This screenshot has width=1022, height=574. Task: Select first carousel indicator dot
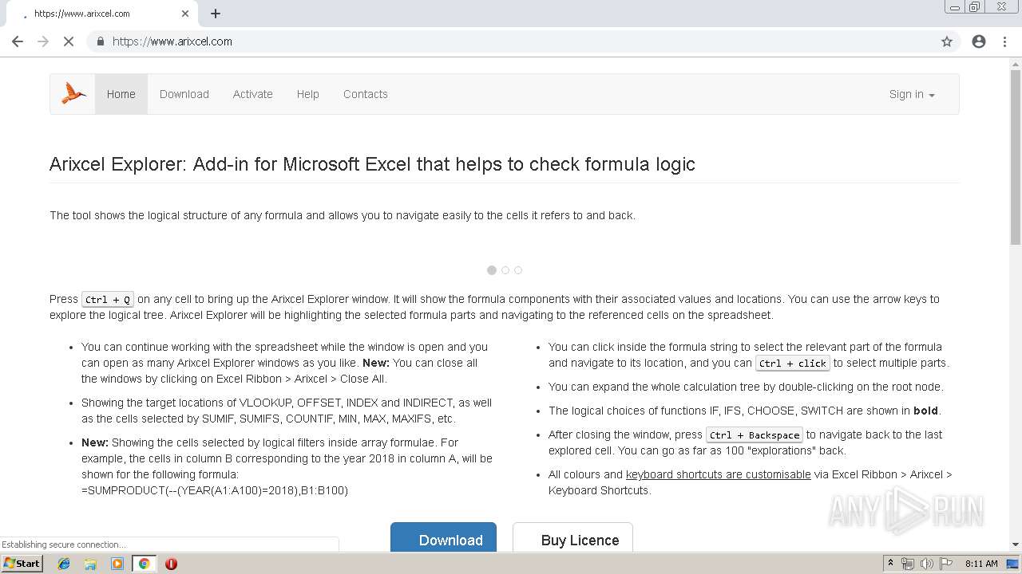click(492, 270)
